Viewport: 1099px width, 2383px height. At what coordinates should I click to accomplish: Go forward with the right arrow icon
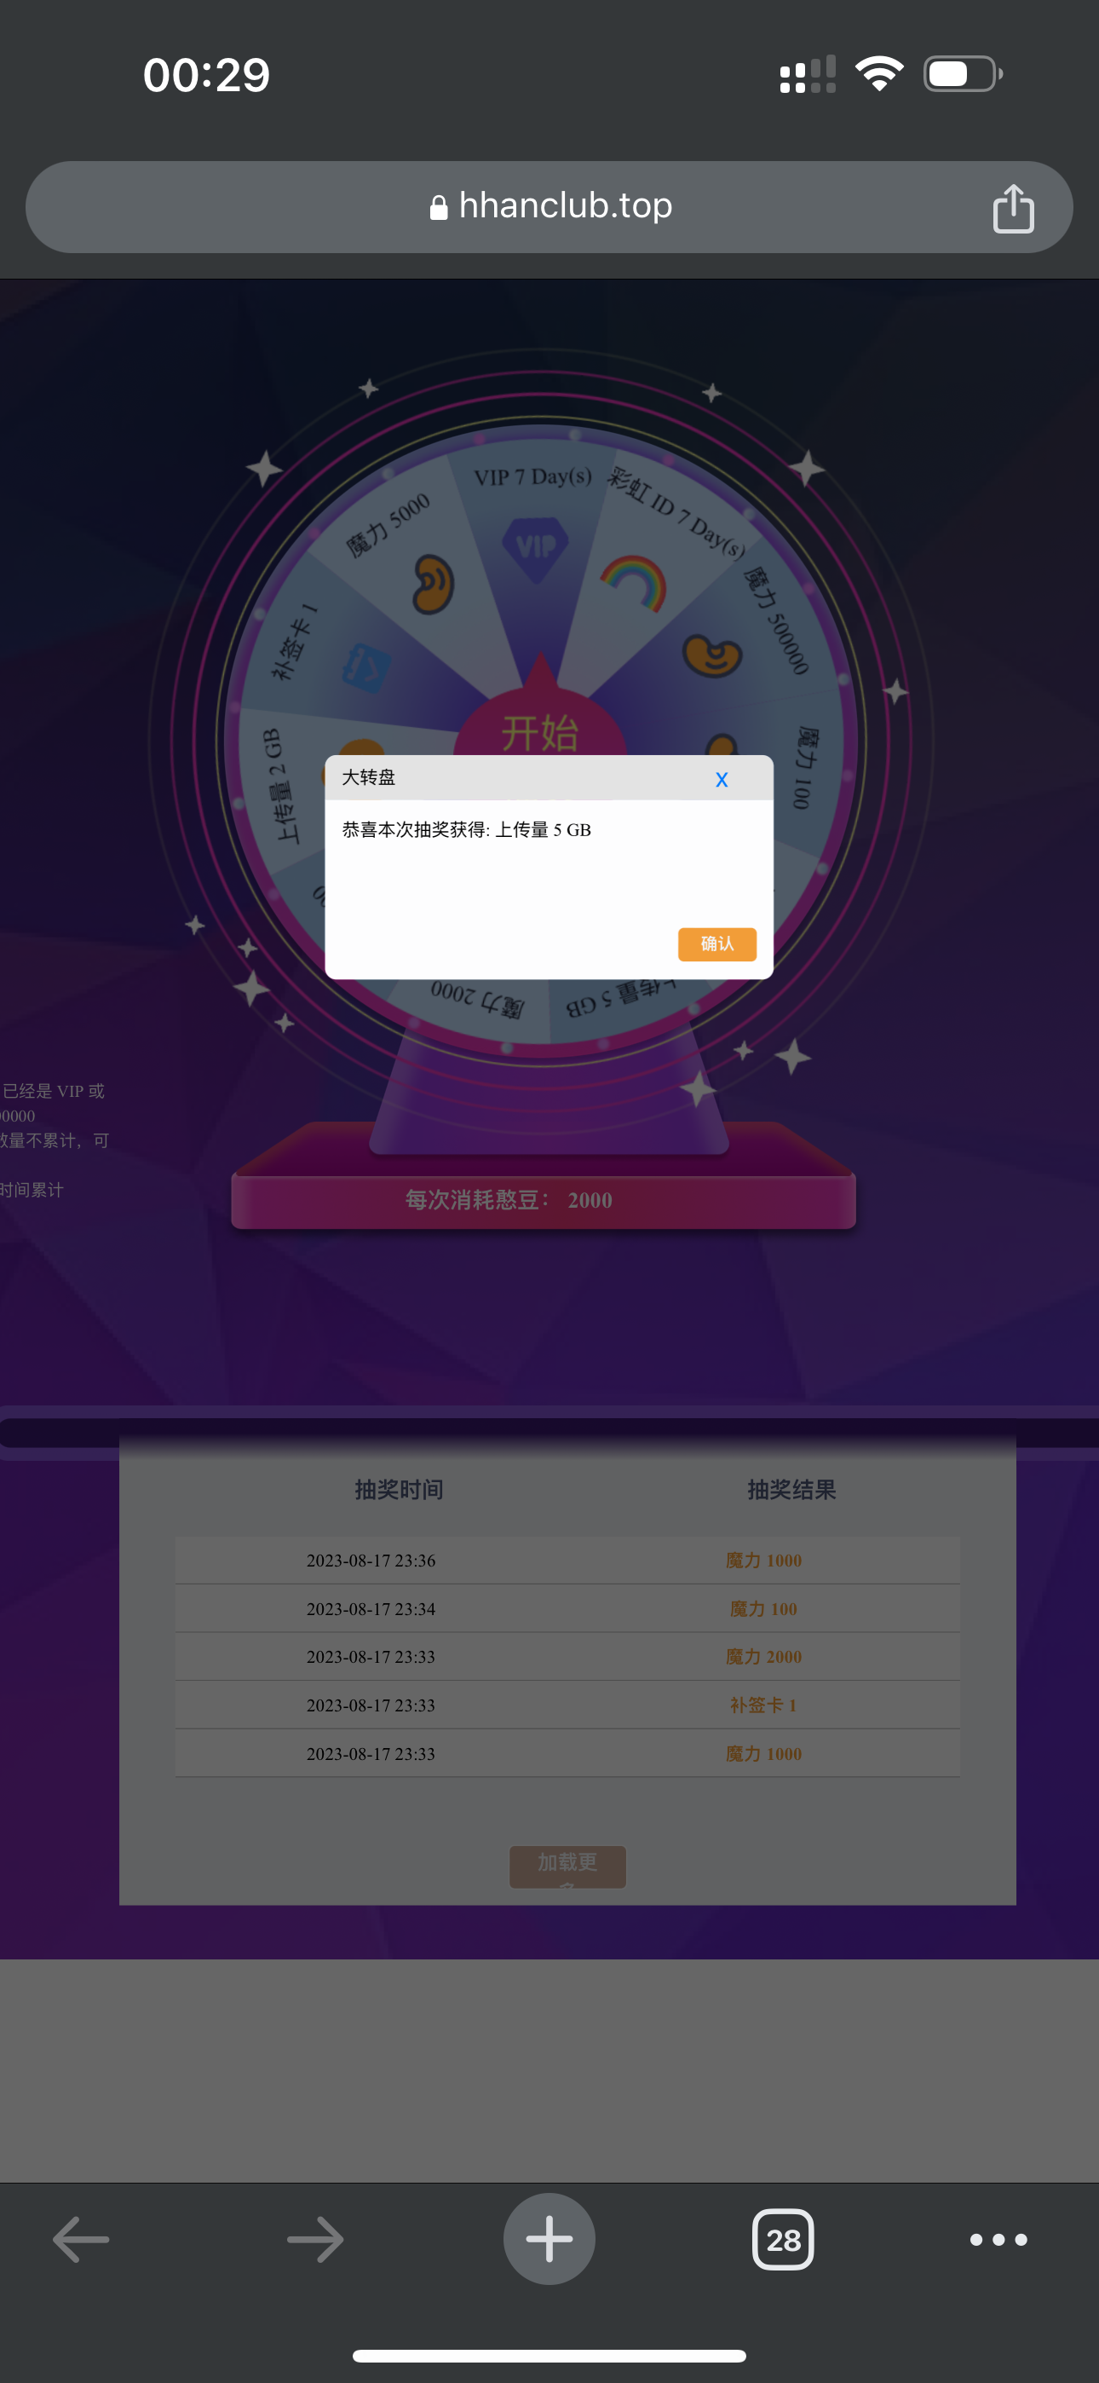coord(315,2240)
